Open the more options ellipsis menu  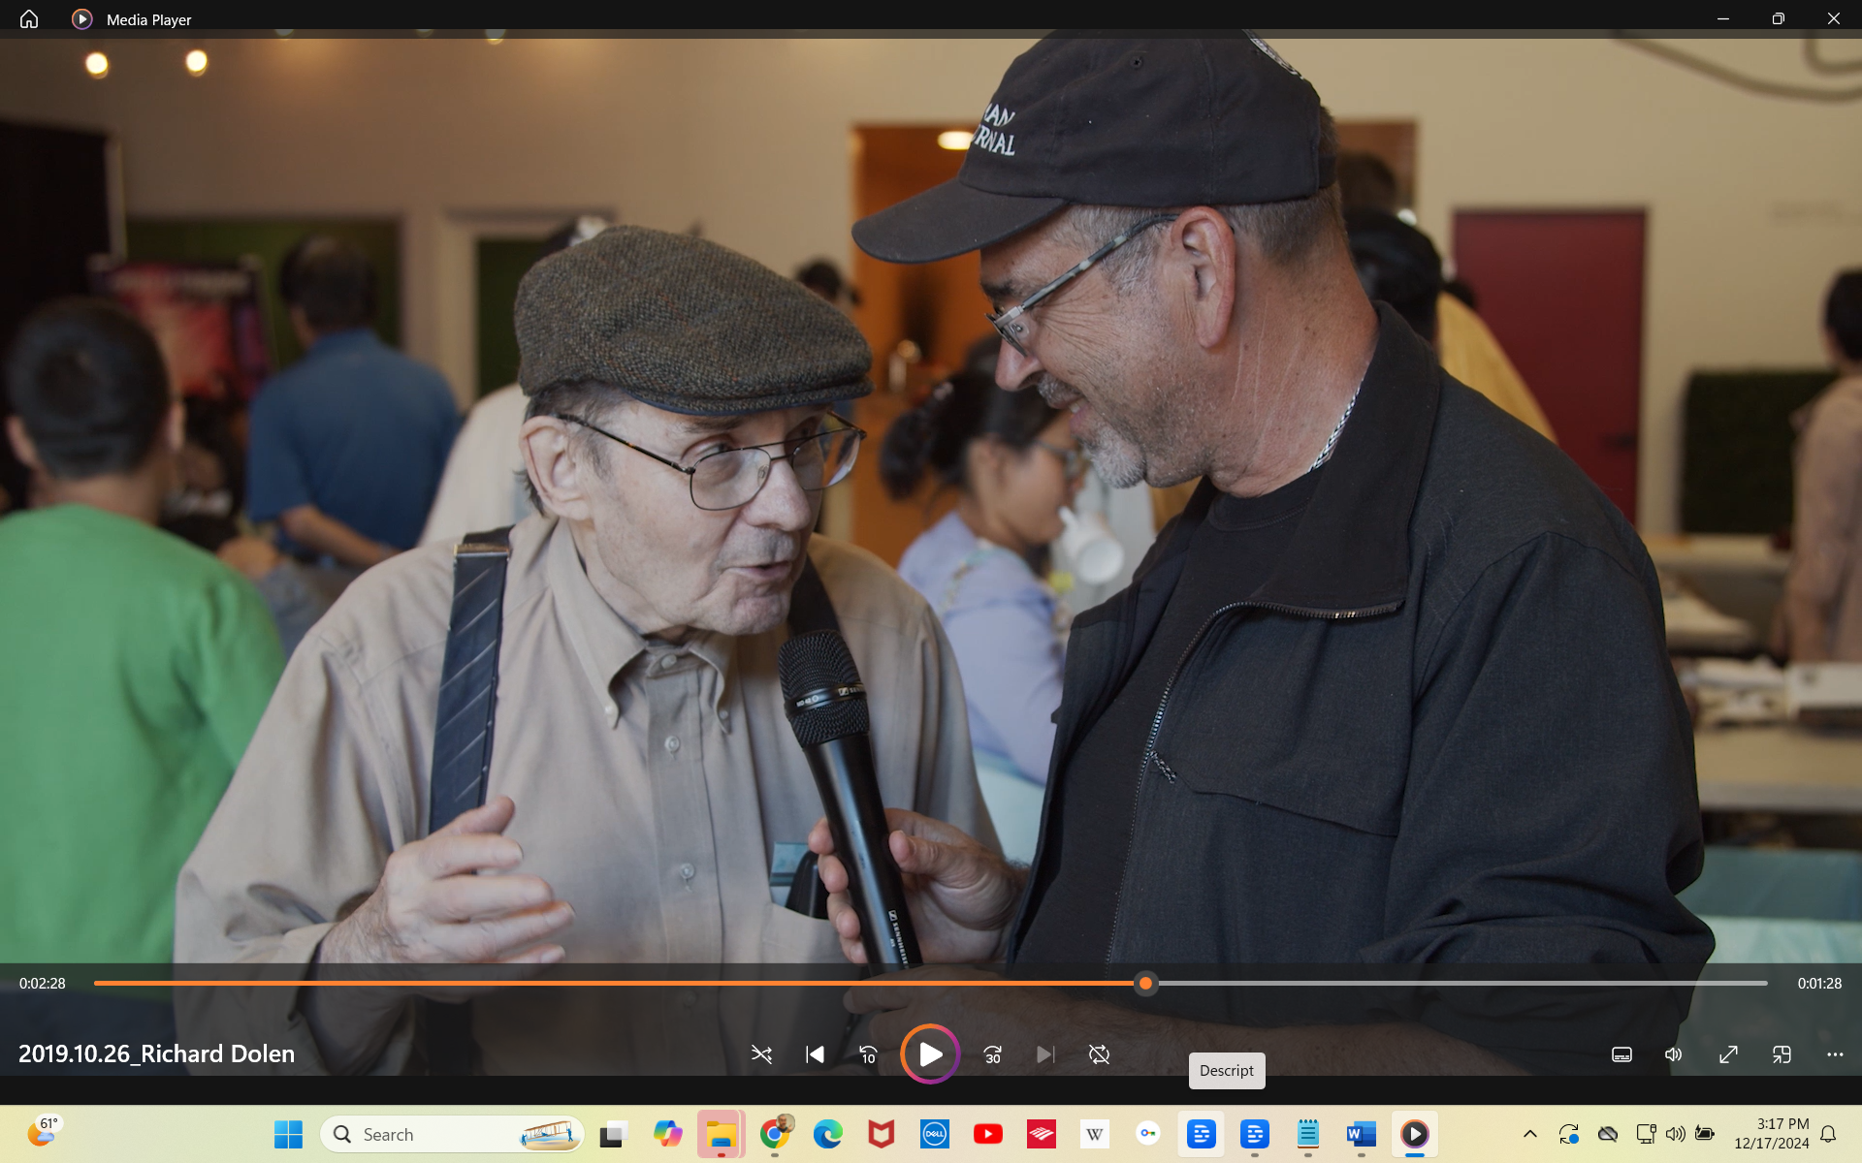(x=1835, y=1054)
